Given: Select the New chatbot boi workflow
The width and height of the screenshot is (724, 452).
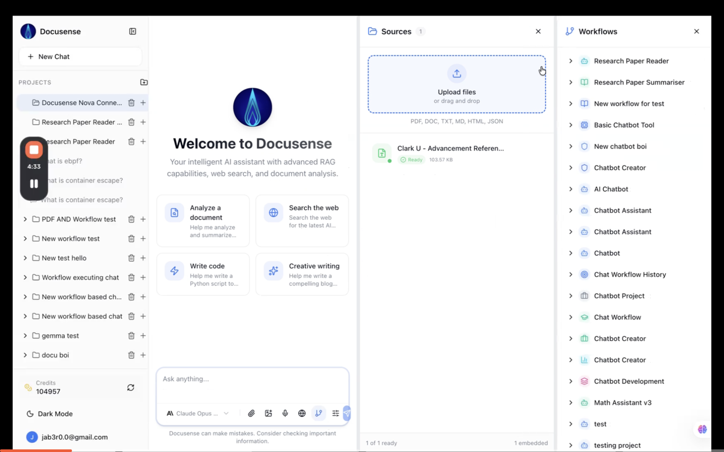Looking at the screenshot, I should point(620,146).
